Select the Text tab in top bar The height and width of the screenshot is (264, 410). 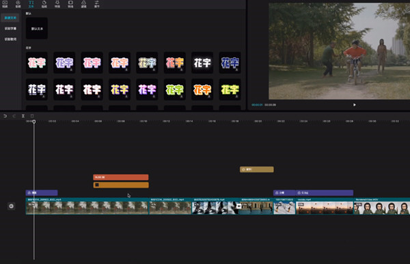tap(31, 3)
